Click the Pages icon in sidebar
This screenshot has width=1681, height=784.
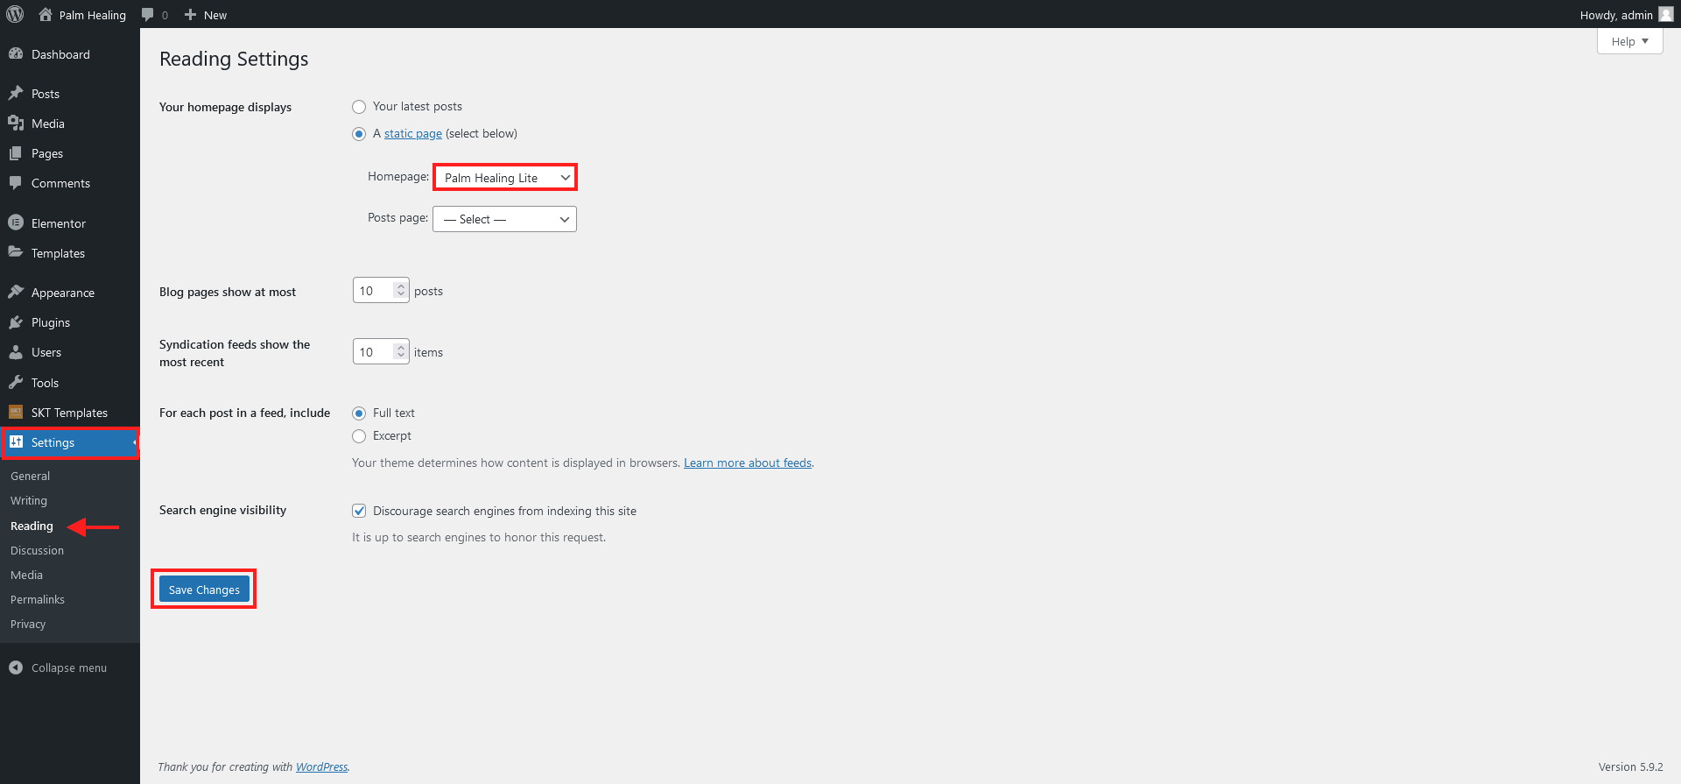pos(16,152)
